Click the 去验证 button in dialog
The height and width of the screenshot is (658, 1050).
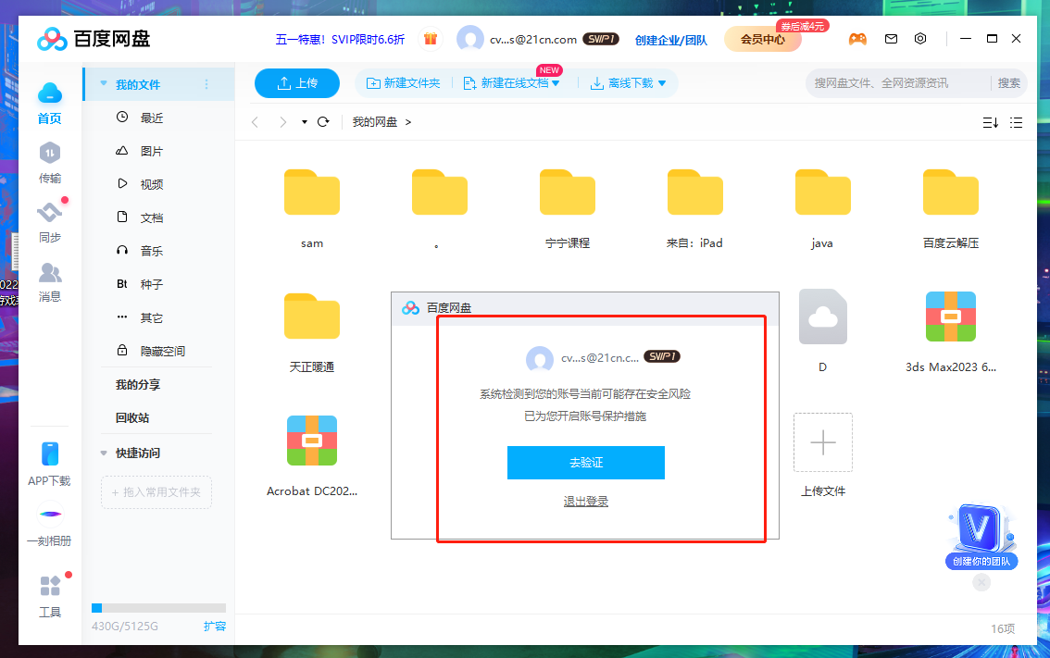(586, 463)
